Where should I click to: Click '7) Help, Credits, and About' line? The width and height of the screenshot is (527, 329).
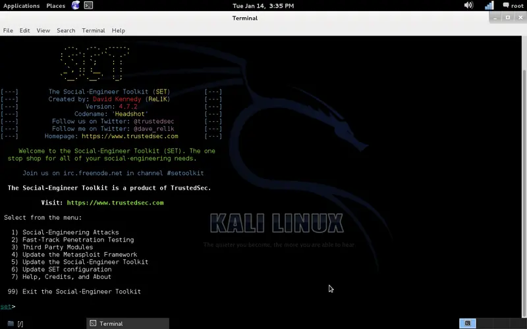point(61,276)
